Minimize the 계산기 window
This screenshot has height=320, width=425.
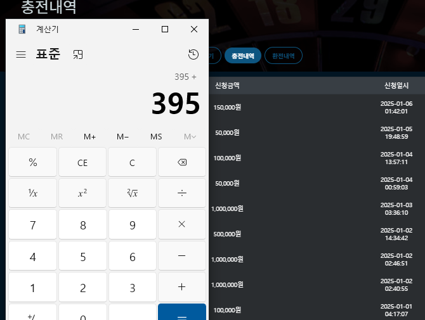[x=136, y=29]
